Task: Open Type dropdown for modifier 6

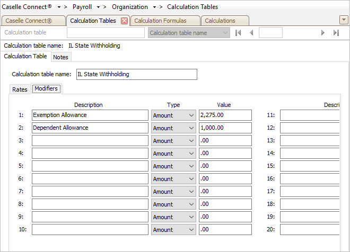Action: [173, 179]
